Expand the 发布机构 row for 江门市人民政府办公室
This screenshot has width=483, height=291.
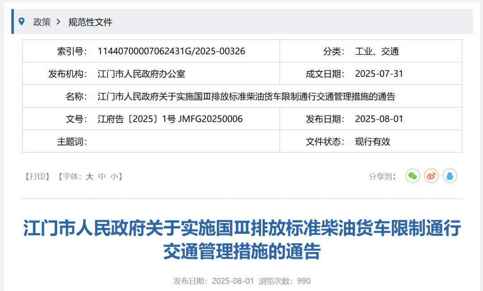coord(142,73)
